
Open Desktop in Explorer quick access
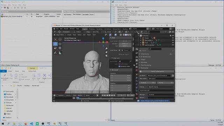[x=9, y=94]
